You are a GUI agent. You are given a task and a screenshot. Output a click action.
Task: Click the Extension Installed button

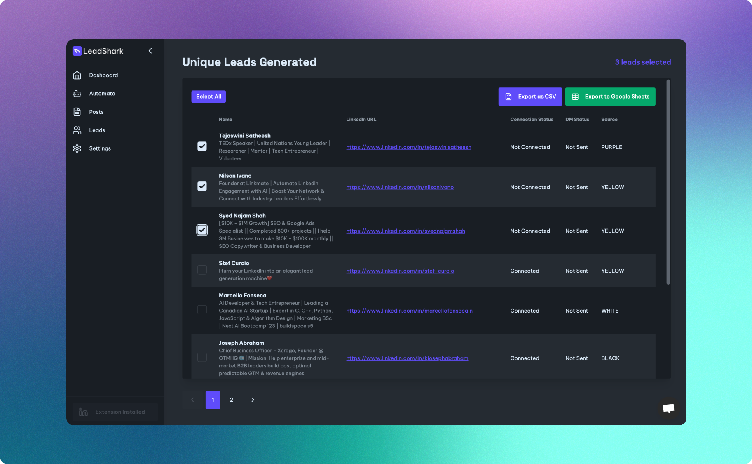coord(115,412)
